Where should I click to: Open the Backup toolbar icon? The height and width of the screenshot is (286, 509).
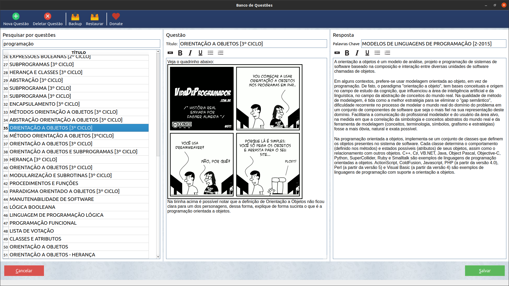pos(75,16)
